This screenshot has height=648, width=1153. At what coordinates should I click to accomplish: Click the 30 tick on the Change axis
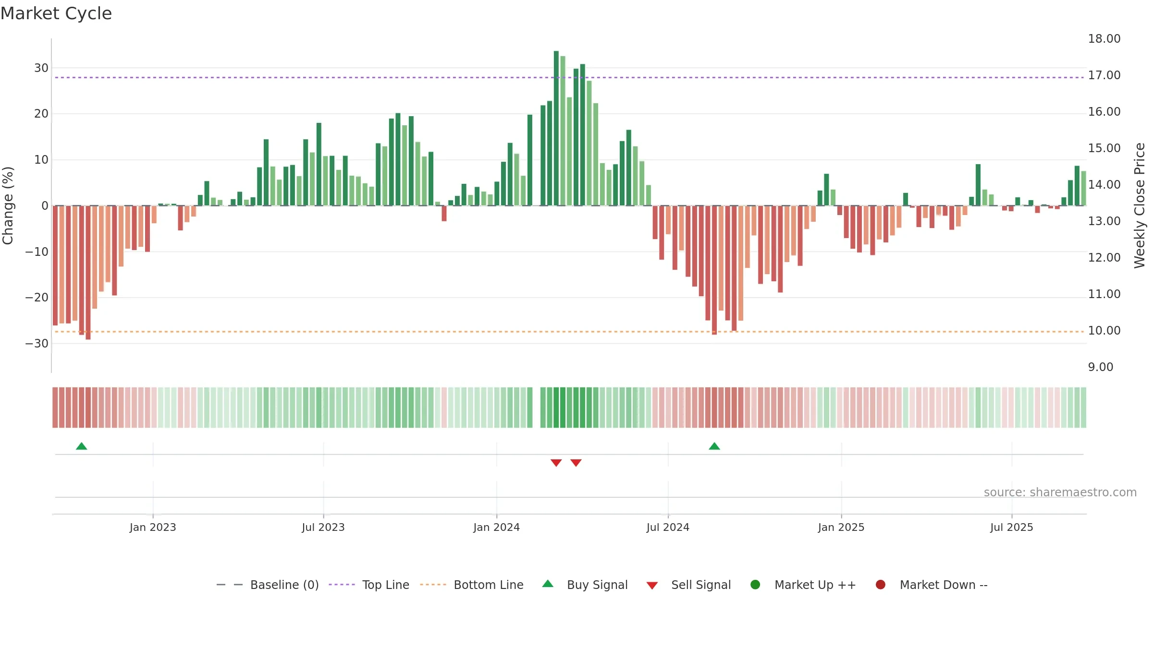[41, 68]
